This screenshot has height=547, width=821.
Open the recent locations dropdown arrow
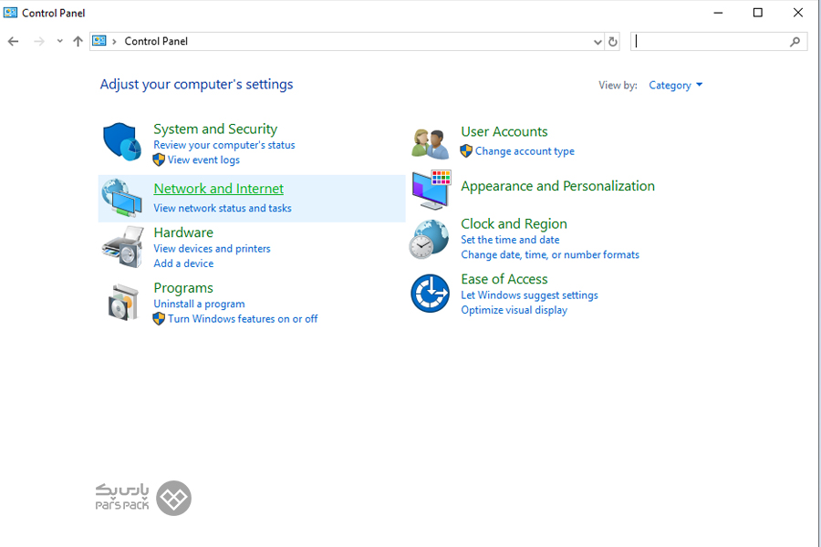(x=59, y=41)
